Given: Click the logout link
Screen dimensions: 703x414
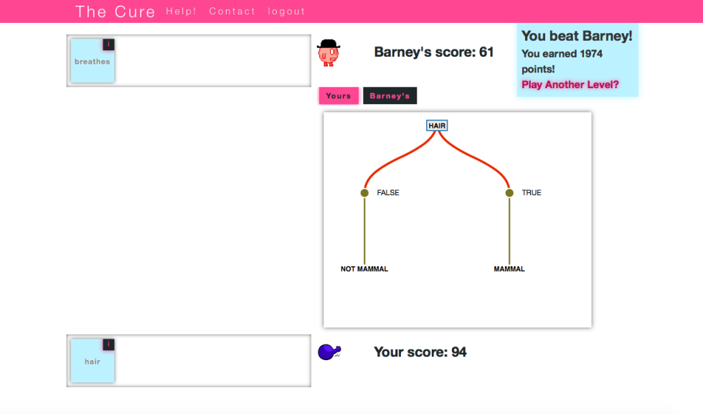Looking at the screenshot, I should tap(286, 11).
